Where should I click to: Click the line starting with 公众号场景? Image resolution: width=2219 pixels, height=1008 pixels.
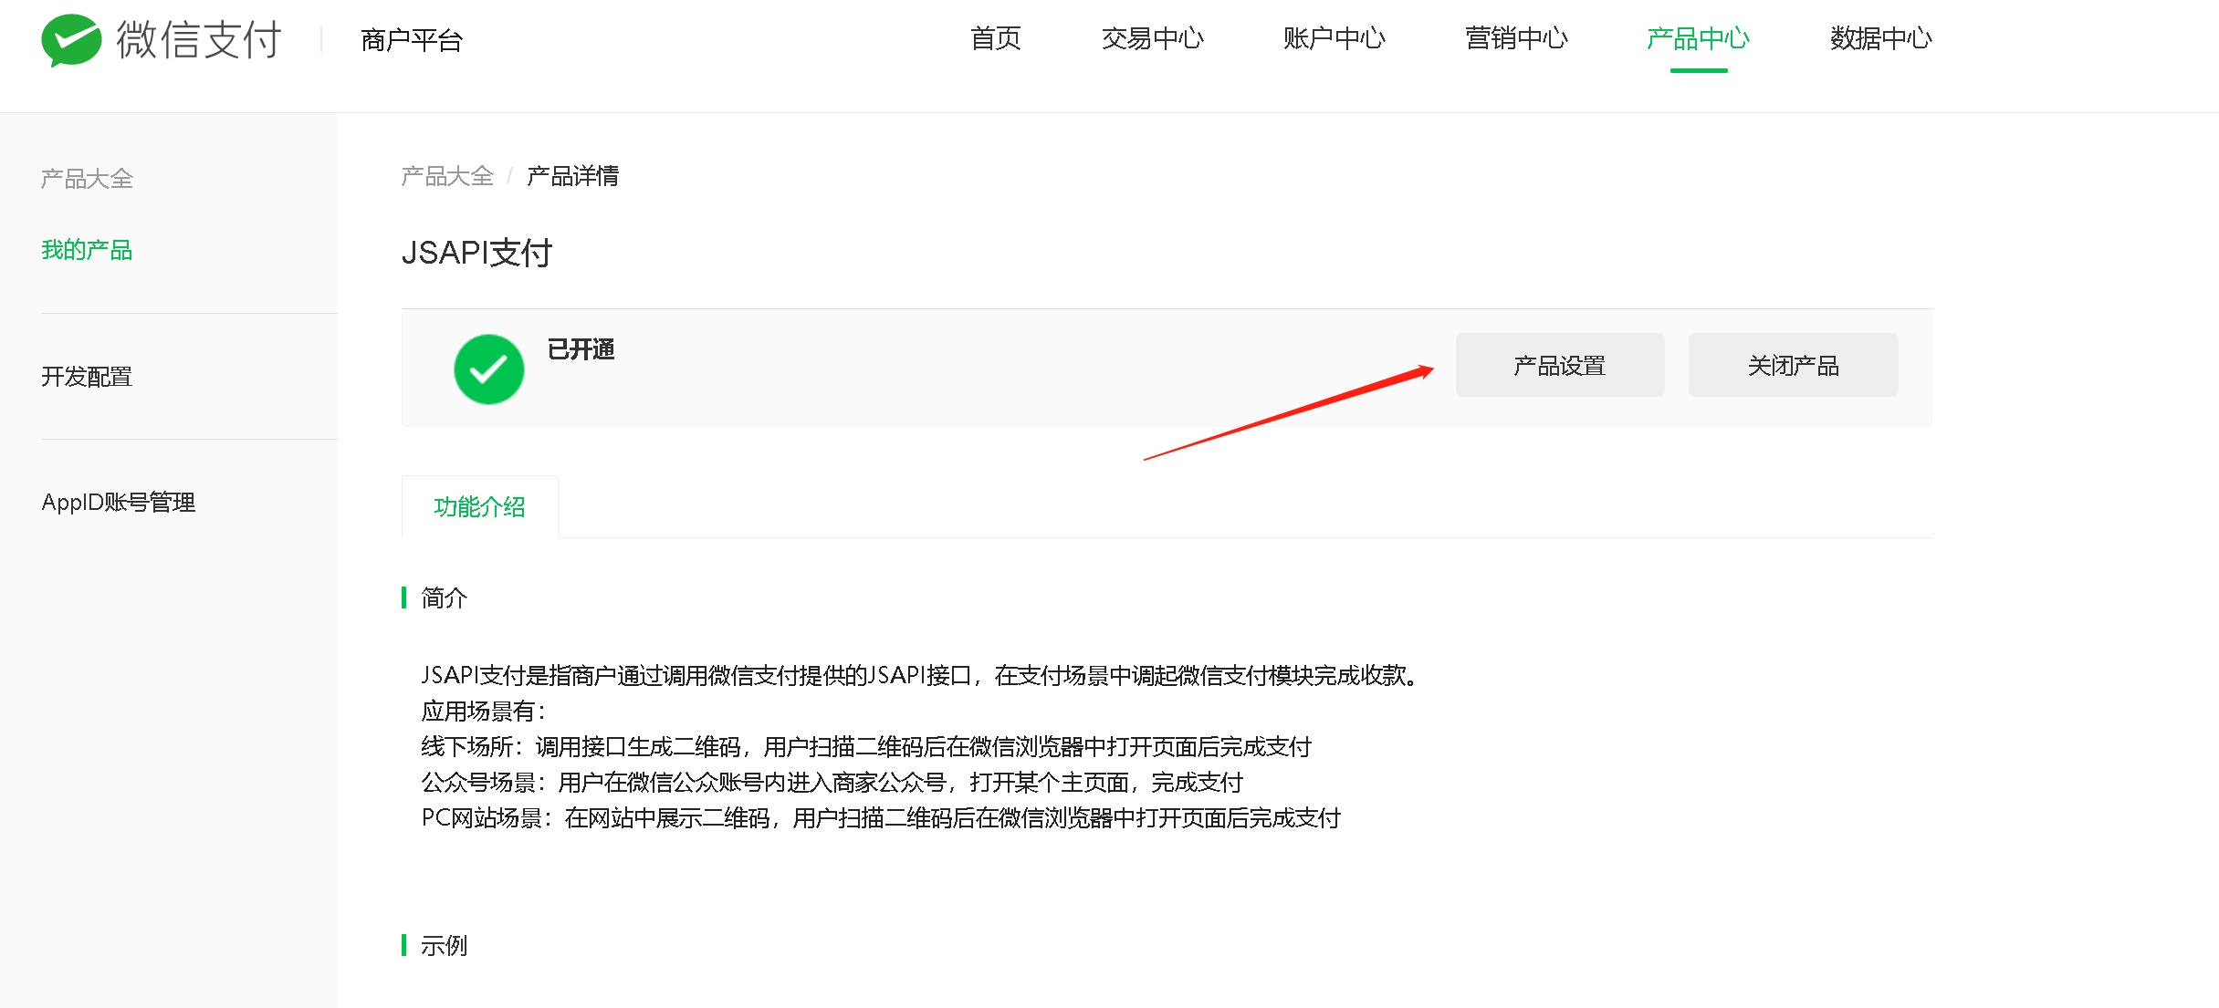(832, 783)
